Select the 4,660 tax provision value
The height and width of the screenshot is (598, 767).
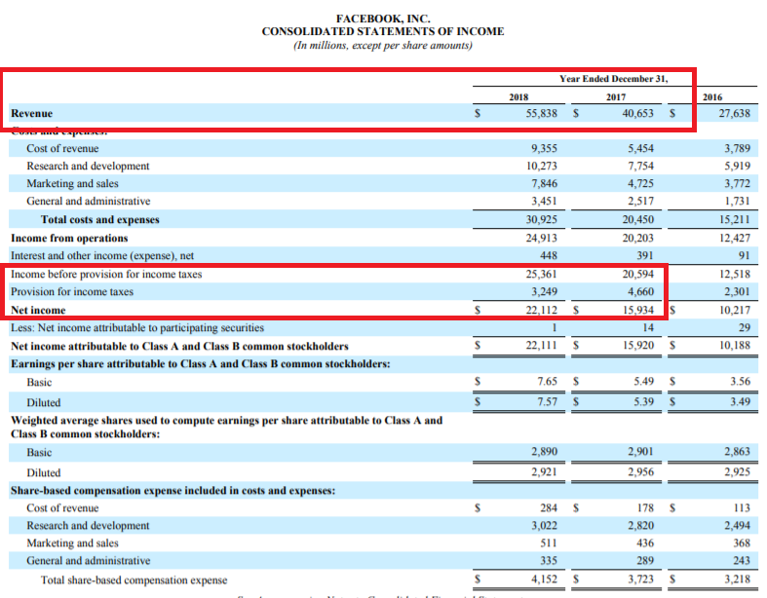coord(641,292)
